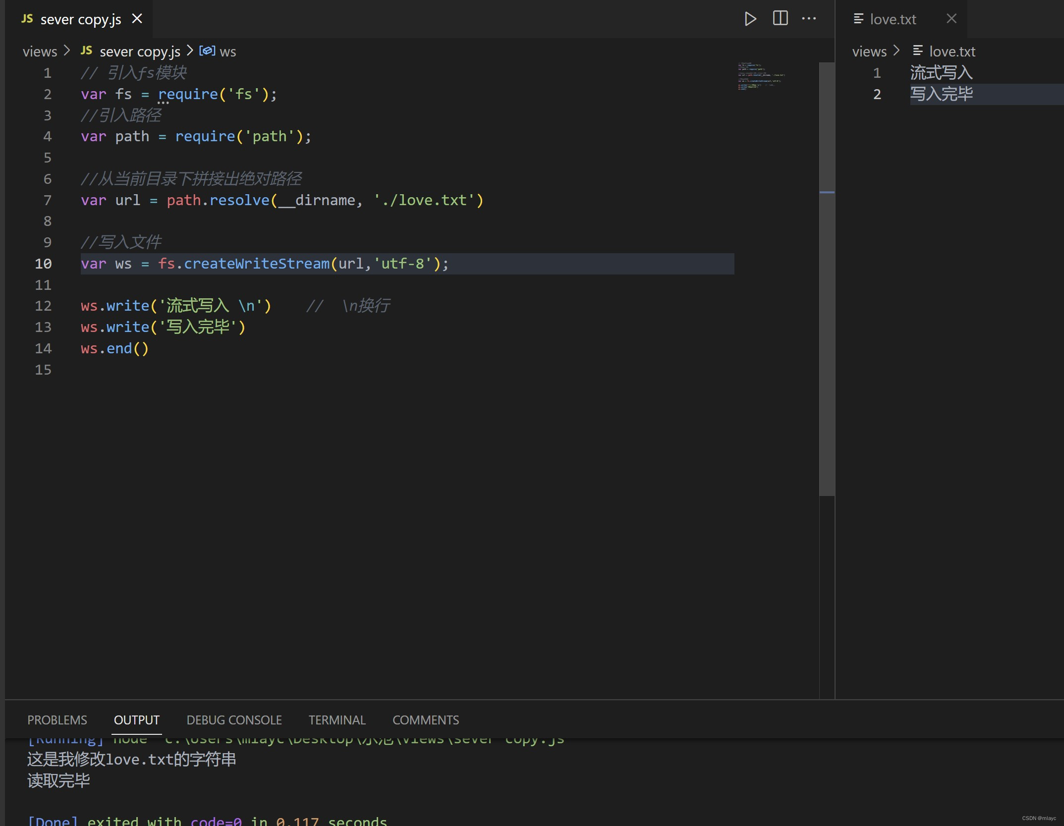Expand views folder in left breadcrumb

(40, 52)
